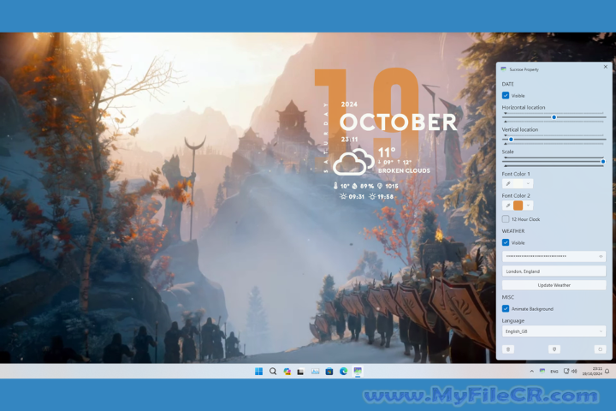Click the Update Weather button
The image size is (616, 411).
tap(554, 285)
